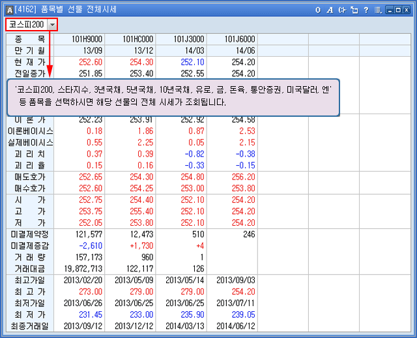Close the 품목별 선물 전체시세 window

(x=406, y=10)
